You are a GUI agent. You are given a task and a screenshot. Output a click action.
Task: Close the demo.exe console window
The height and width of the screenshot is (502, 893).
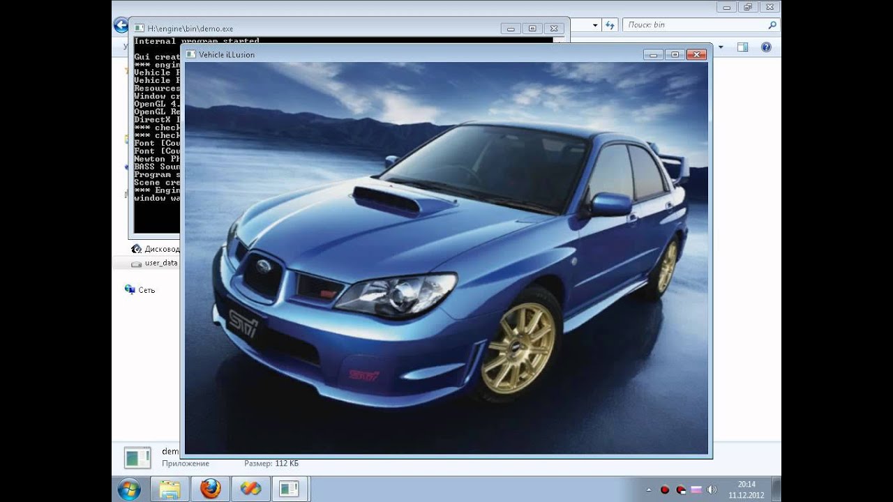coord(554,29)
